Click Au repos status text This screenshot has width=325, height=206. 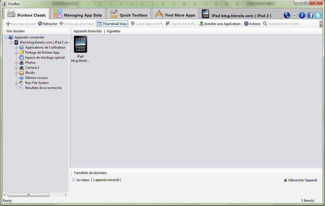tap(99, 180)
